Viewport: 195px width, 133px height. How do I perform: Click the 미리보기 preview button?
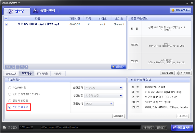(183, 116)
